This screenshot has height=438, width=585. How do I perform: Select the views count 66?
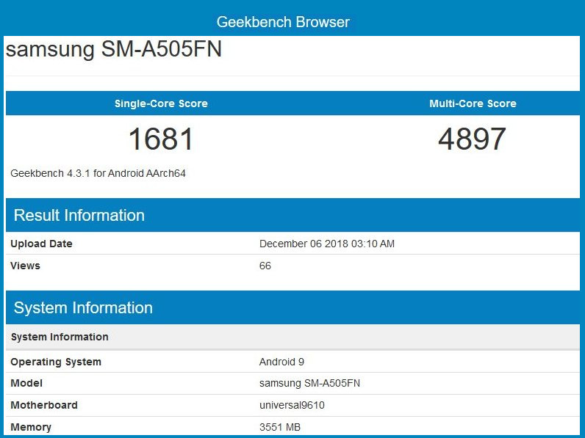click(265, 266)
